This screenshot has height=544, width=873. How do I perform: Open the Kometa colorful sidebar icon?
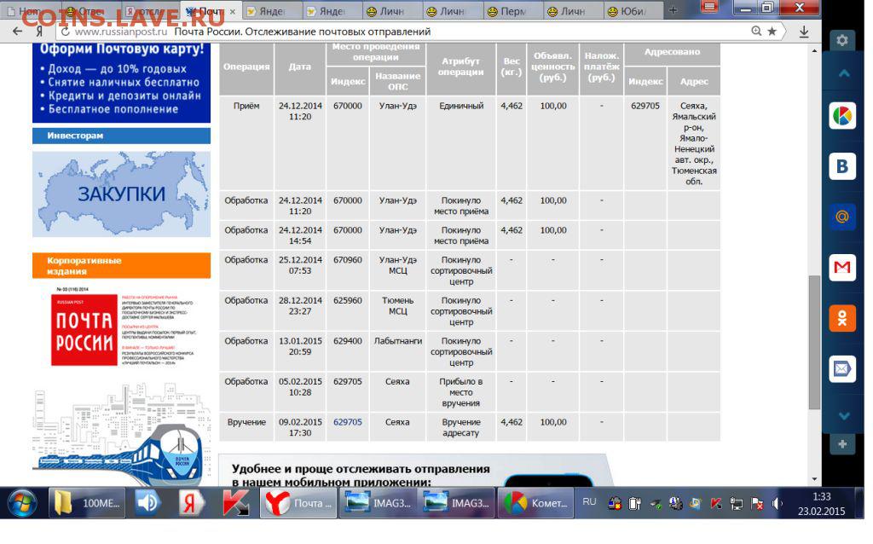point(841,116)
